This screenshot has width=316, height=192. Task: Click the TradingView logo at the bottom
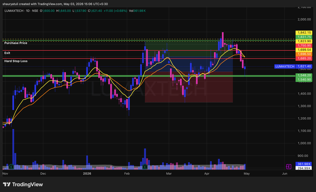[x=23, y=184]
